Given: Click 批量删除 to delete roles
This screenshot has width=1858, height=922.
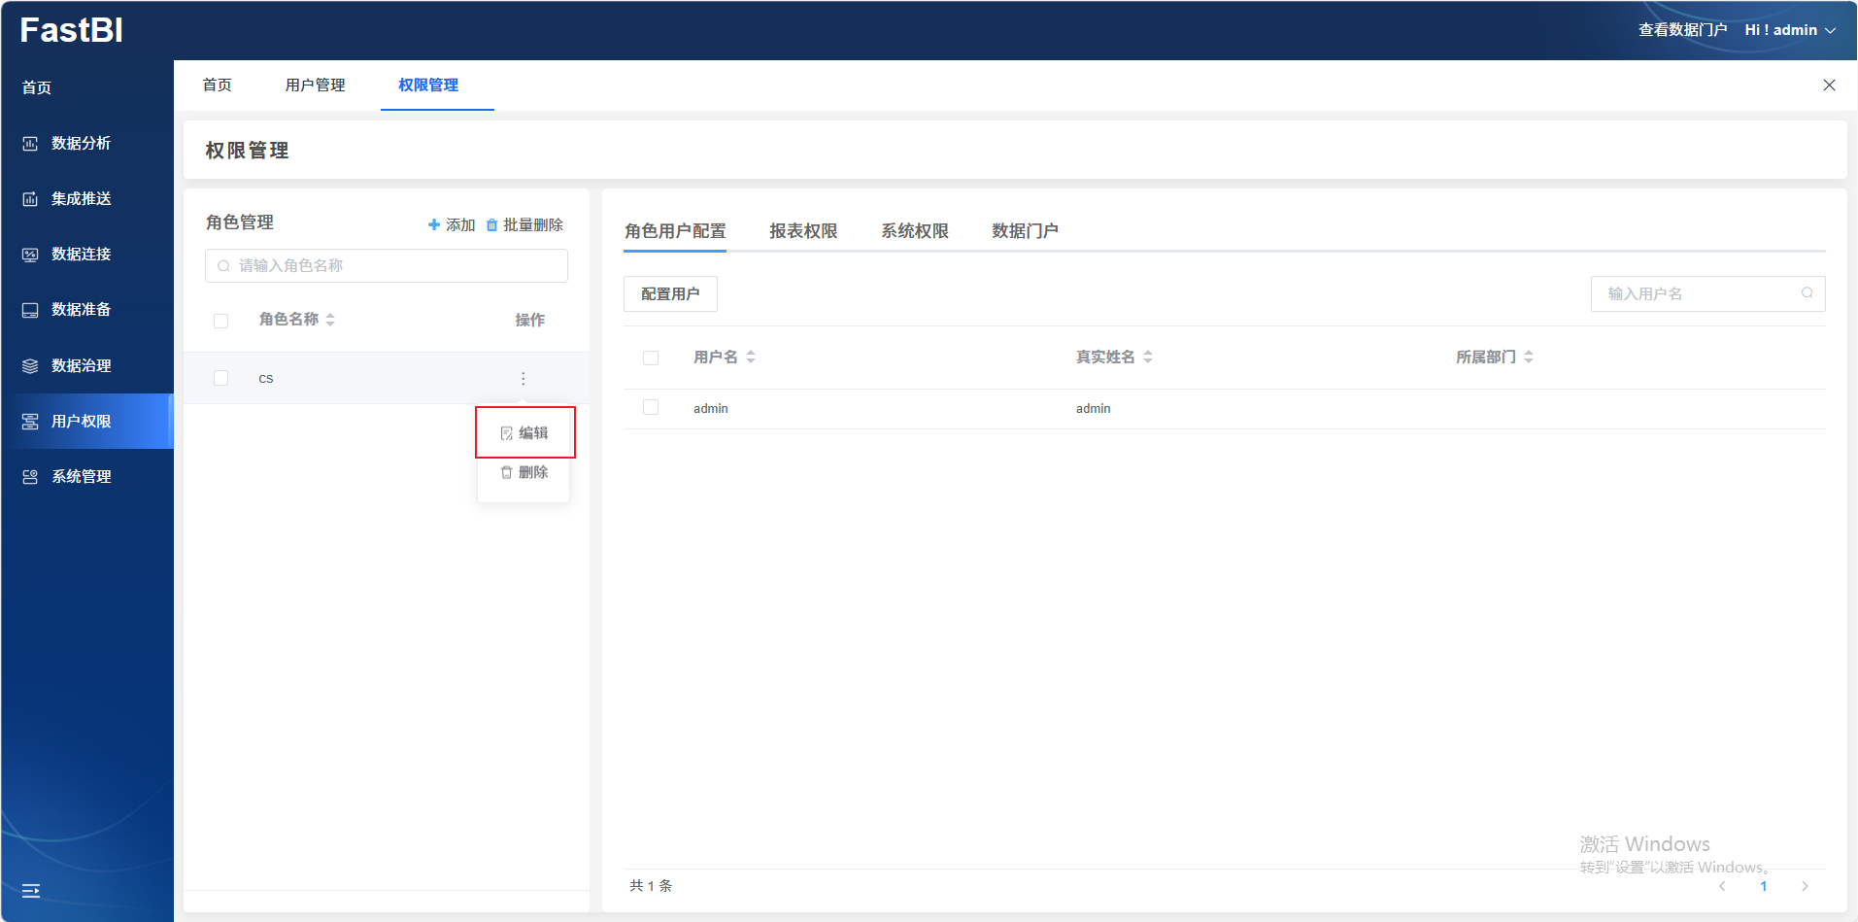Looking at the screenshot, I should coord(524,224).
